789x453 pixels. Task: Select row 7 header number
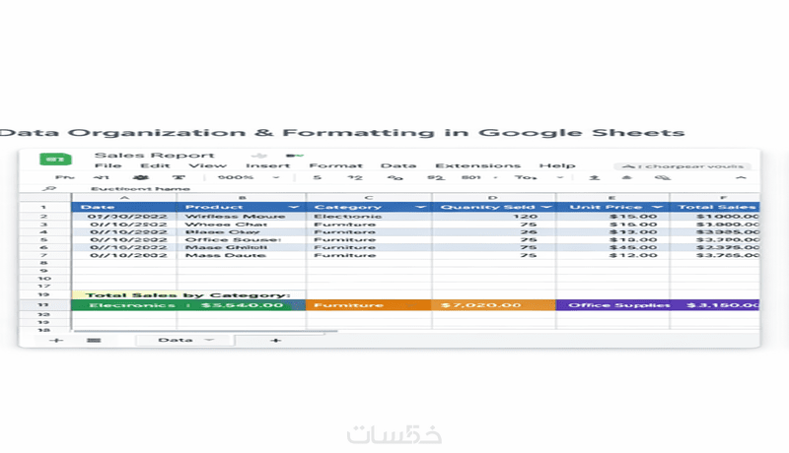pos(44,255)
